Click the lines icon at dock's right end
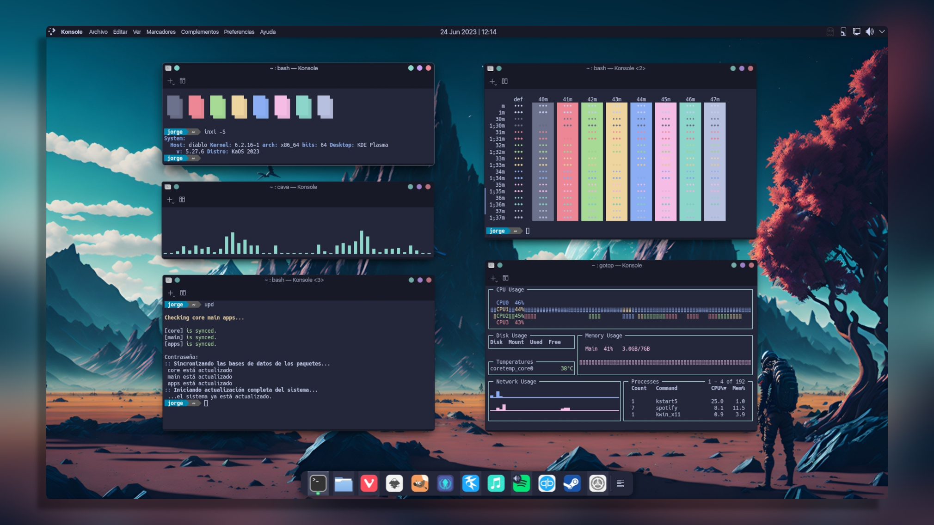Screen dimensions: 934x525 click(x=621, y=483)
